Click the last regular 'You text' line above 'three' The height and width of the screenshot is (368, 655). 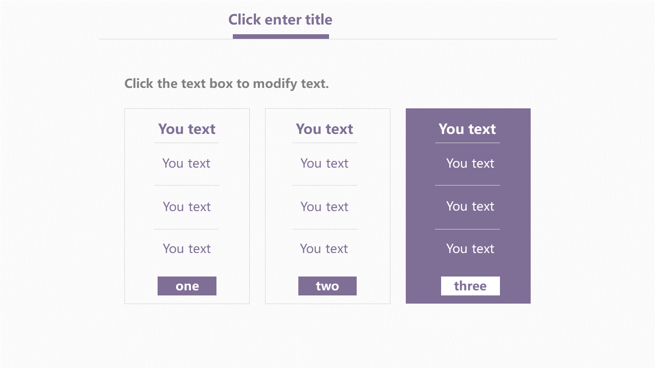[470, 249]
